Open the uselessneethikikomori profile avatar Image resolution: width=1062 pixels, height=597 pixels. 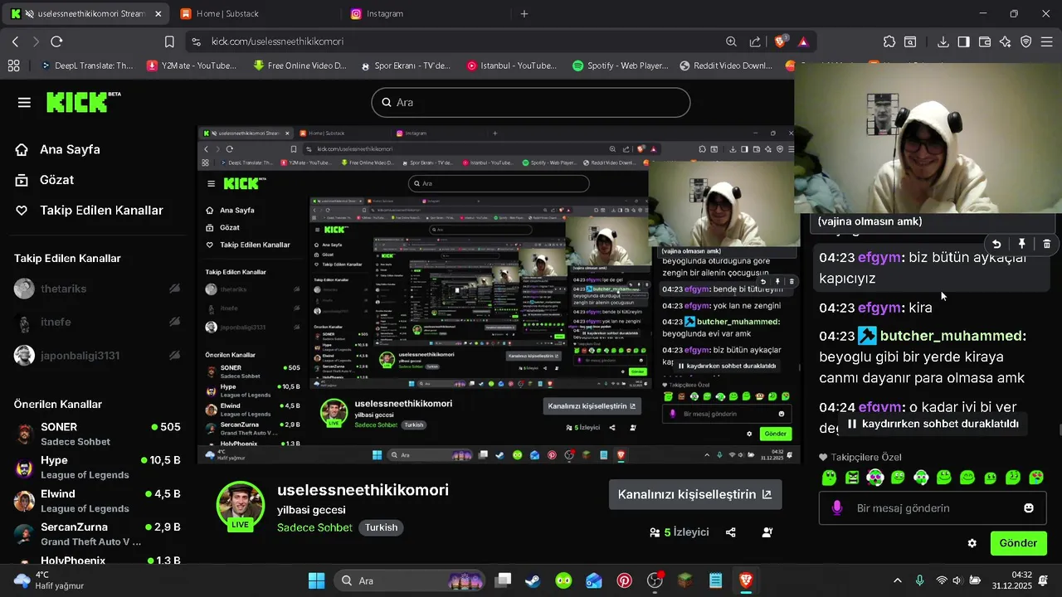tap(240, 506)
